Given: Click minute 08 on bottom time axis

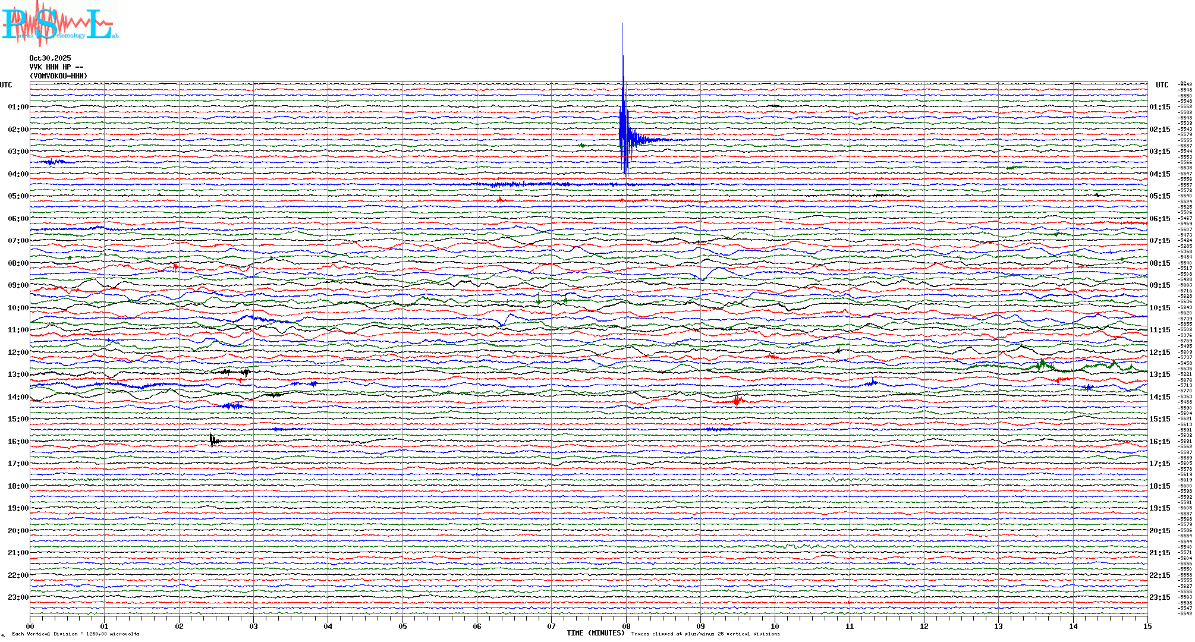Looking at the screenshot, I should tap(626, 626).
